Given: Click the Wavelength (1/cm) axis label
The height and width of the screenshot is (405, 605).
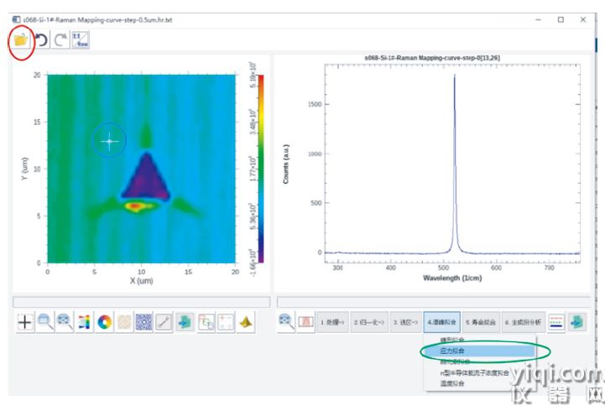Looking at the screenshot, I should (x=452, y=278).
